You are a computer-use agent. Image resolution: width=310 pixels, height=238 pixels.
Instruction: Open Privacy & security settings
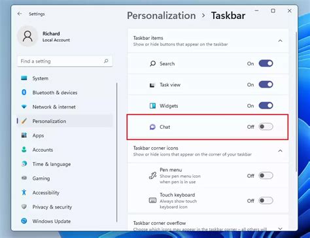(x=65, y=207)
